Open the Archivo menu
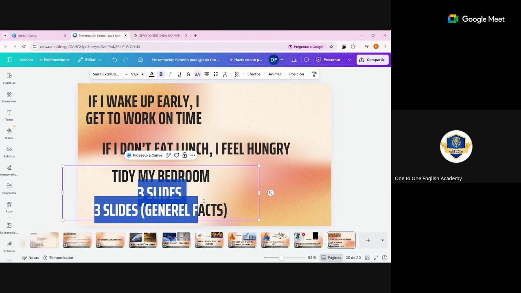521x293 pixels. pos(26,60)
